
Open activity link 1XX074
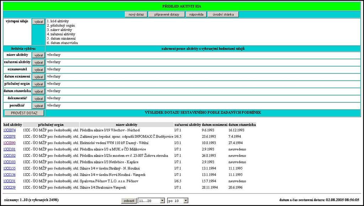click(x=10, y=130)
